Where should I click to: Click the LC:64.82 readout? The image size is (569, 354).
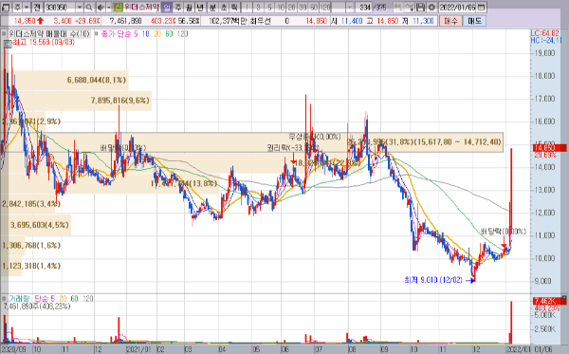(x=545, y=33)
